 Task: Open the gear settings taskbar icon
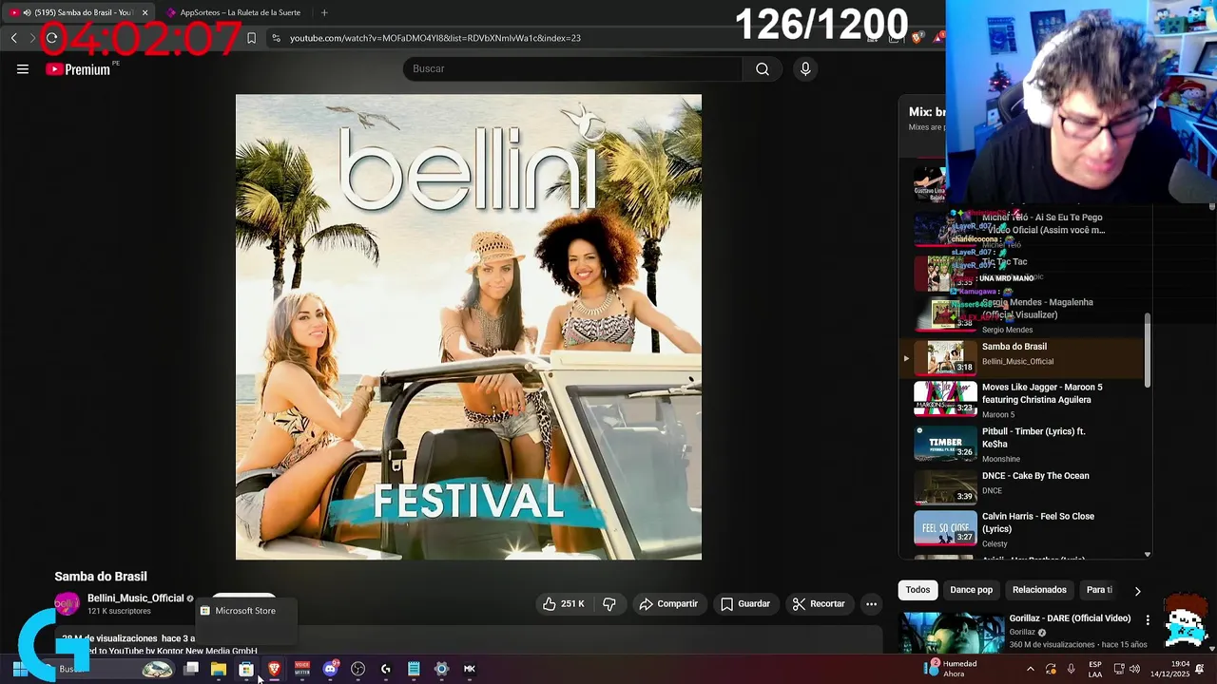(x=441, y=669)
